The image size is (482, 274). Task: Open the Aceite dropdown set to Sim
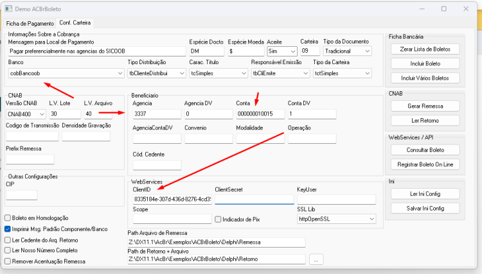click(282, 51)
